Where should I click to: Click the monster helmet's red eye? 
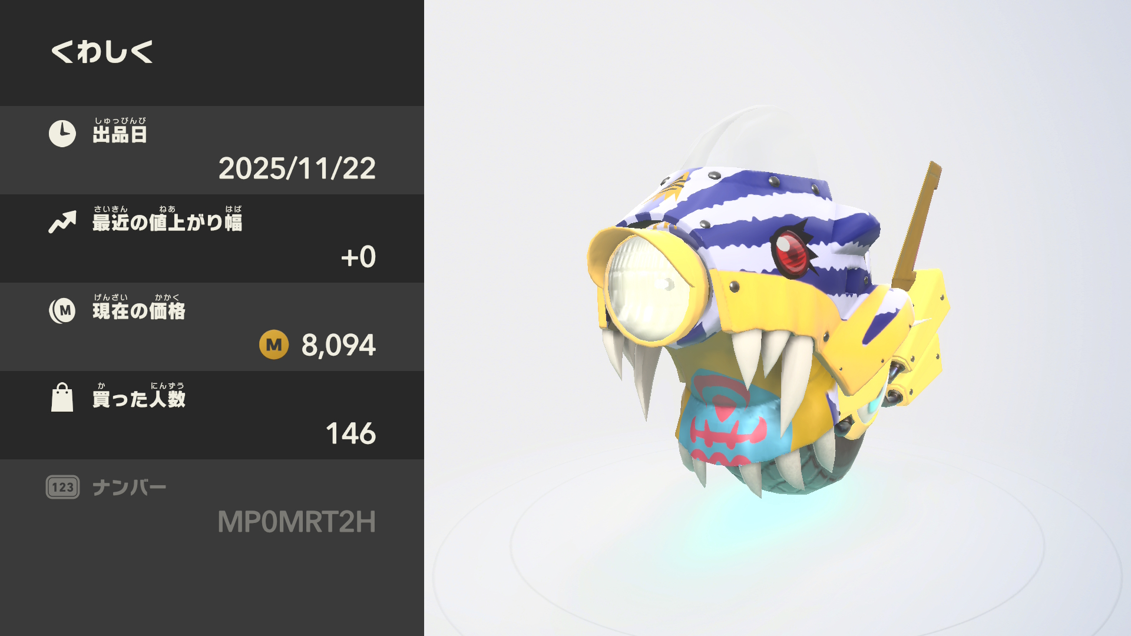791,252
